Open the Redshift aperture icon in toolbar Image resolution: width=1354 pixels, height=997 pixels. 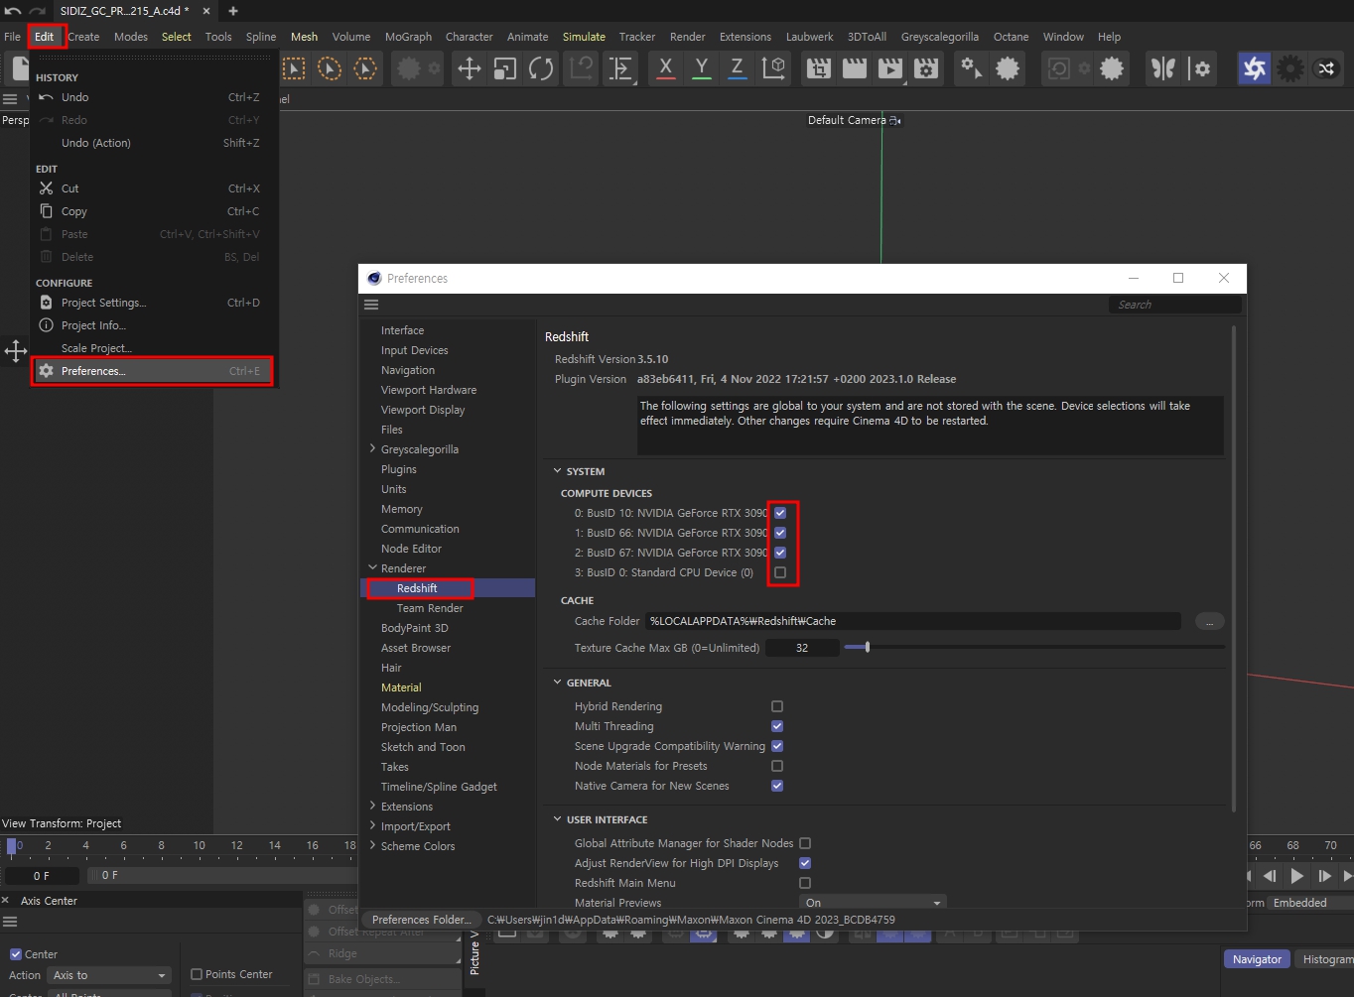coord(1254,68)
